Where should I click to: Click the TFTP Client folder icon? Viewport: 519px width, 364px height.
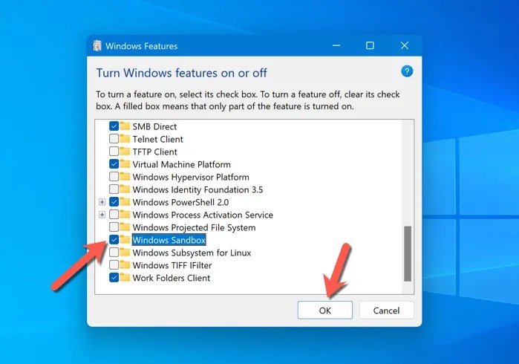point(125,152)
